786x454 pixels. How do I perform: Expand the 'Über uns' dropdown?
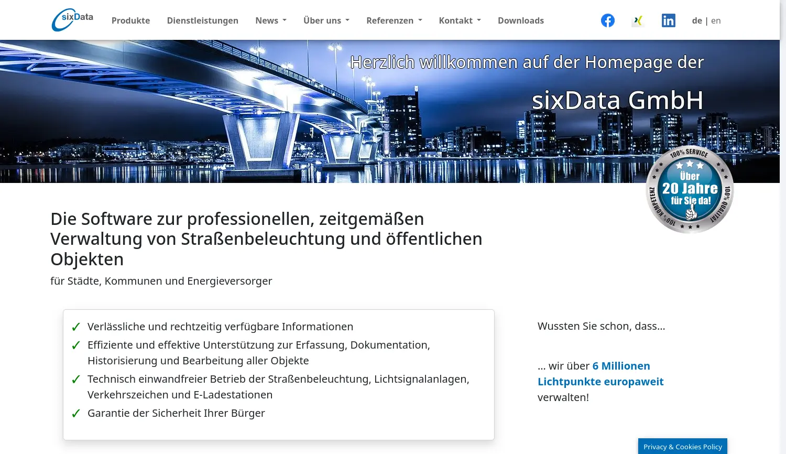(326, 20)
